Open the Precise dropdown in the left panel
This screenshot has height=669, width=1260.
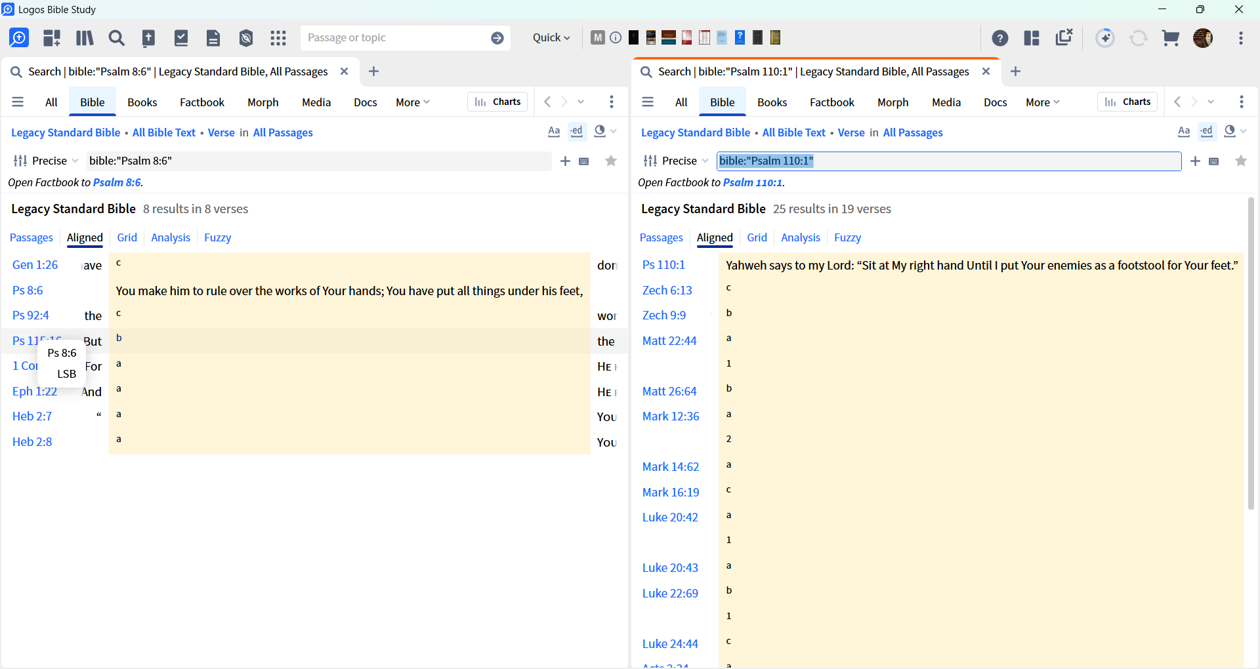(x=46, y=161)
